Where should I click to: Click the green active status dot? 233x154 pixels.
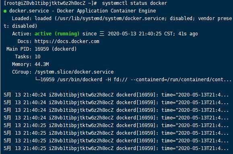[x=5, y=11]
